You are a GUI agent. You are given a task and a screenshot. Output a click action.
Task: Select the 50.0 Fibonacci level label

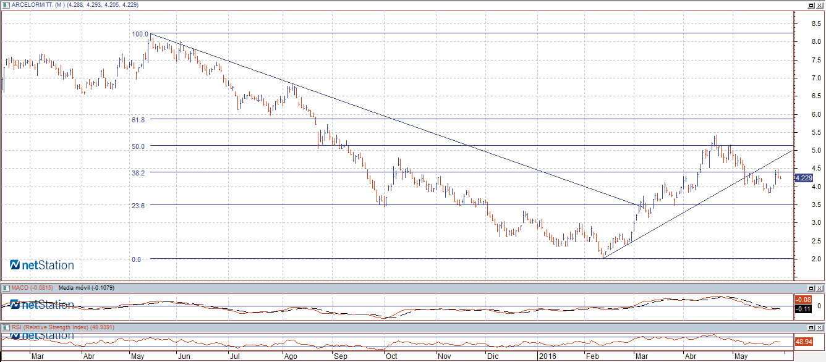pos(138,146)
